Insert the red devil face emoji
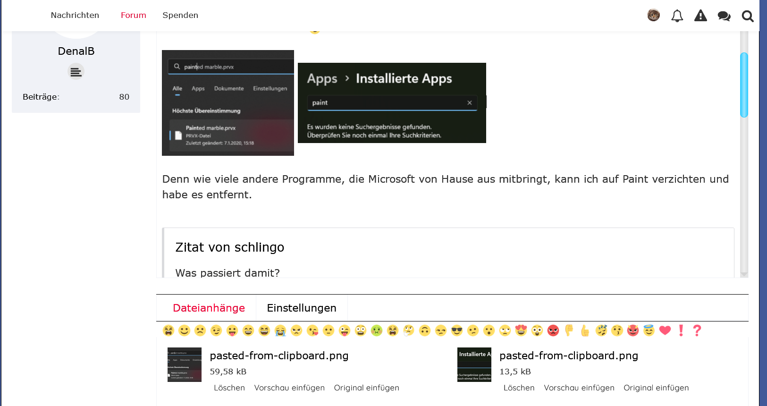The image size is (767, 406). click(633, 330)
